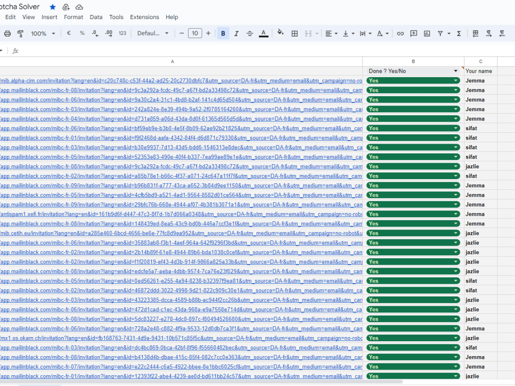Open the mx1.os.okam.ch invitation link
Screen dimensions: 515x386
[181, 338]
